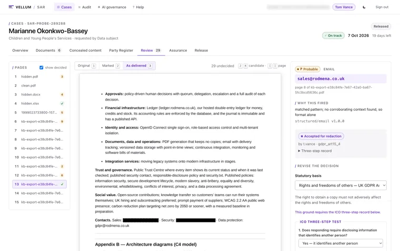Click the On track status badge

tap(333, 35)
